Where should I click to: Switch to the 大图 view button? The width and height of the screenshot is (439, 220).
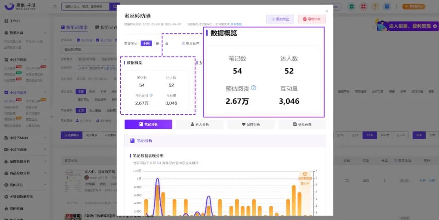pos(432,135)
